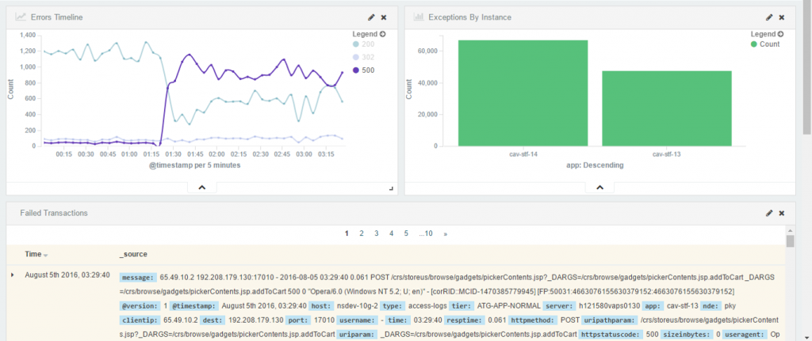
Task: Edit the Failed Transactions panel
Action: coord(769,213)
